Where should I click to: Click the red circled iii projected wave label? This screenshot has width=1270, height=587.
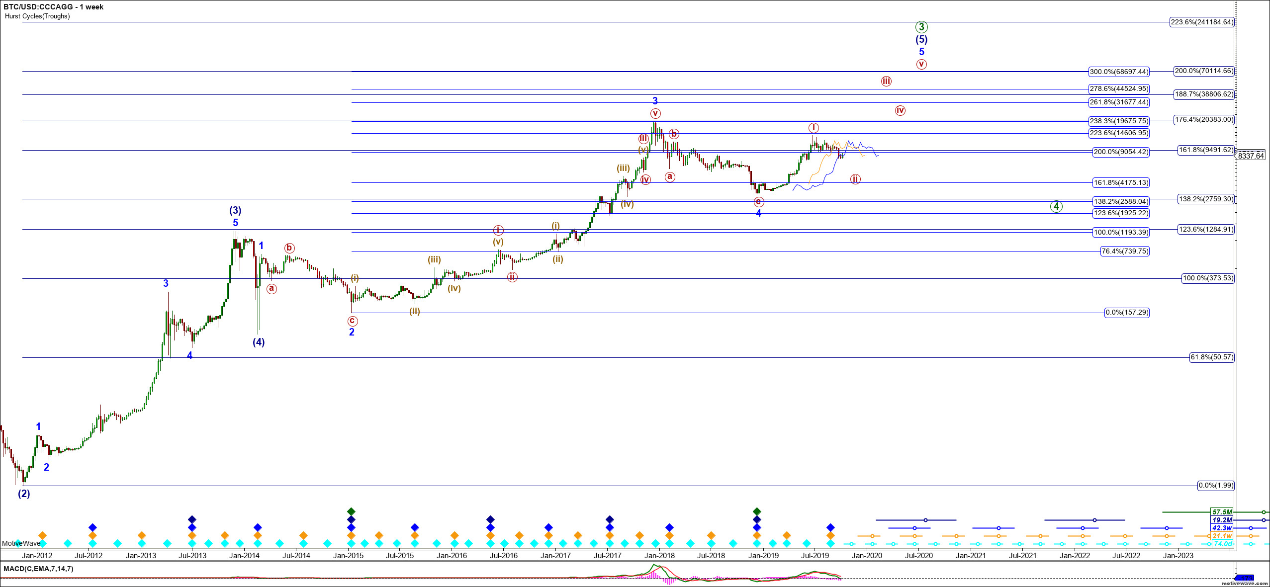[886, 81]
